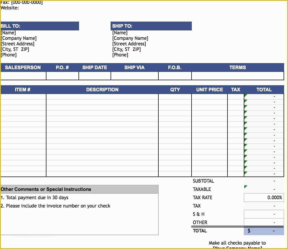Click the empty cell under SHIP VIA
Image resolution: width=288 pixels, height=249 pixels.
click(135, 76)
